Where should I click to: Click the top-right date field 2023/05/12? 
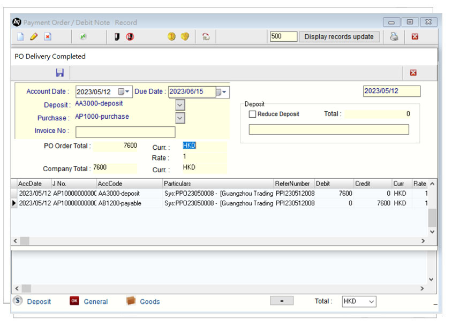[391, 91]
